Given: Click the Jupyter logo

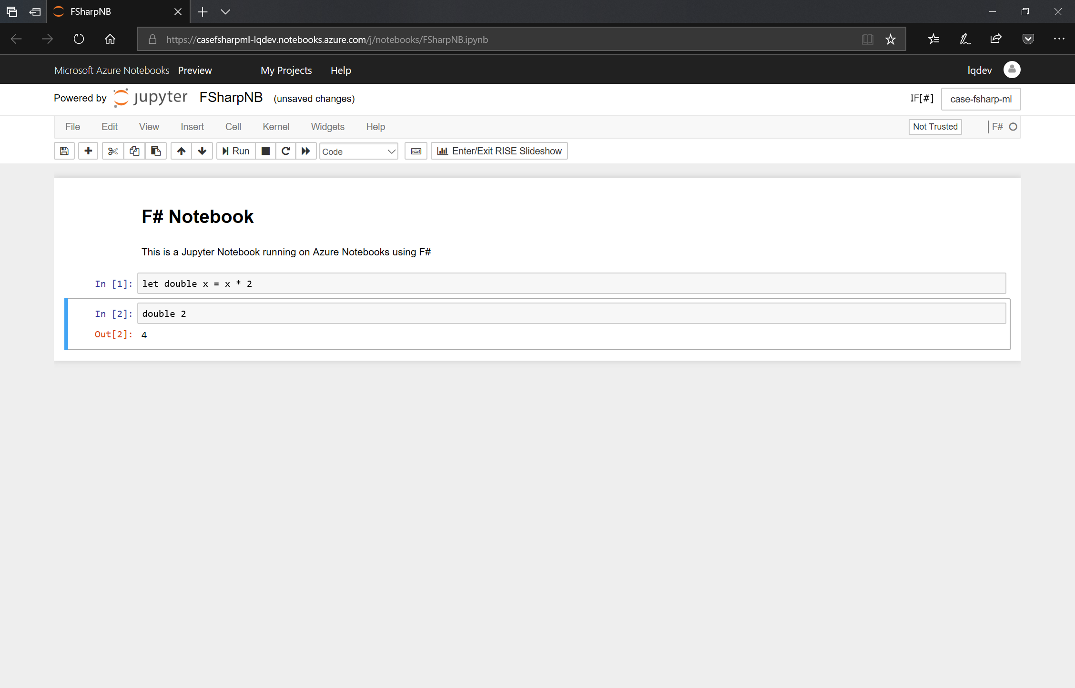Looking at the screenshot, I should [151, 97].
